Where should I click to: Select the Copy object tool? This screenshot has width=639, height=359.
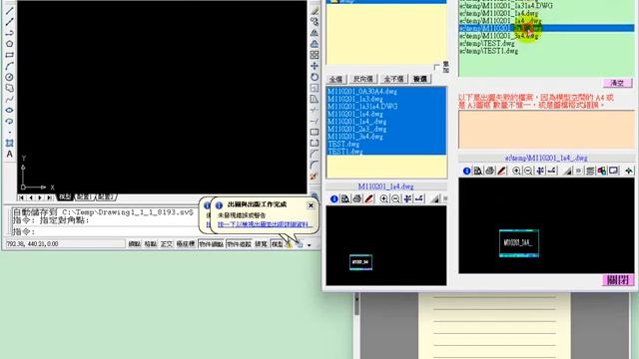315,22
